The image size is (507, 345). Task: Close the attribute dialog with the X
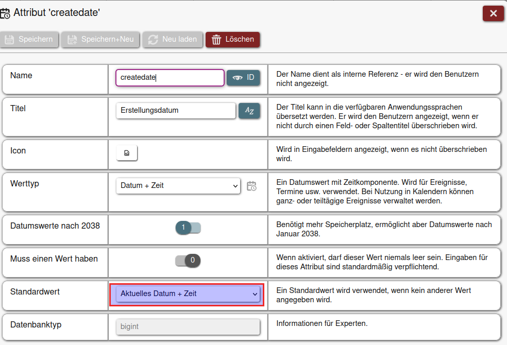(x=493, y=14)
